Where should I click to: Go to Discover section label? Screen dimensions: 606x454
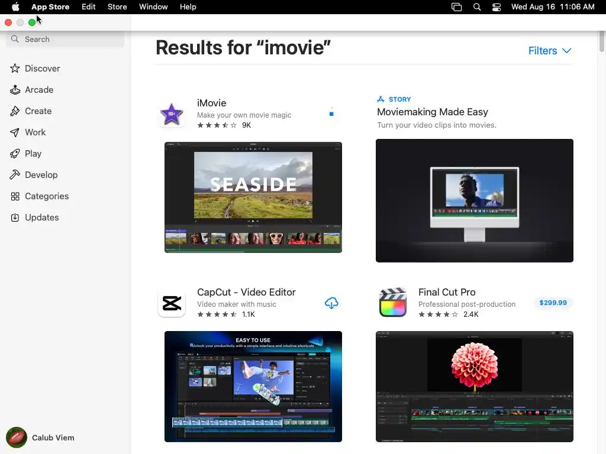click(x=43, y=69)
